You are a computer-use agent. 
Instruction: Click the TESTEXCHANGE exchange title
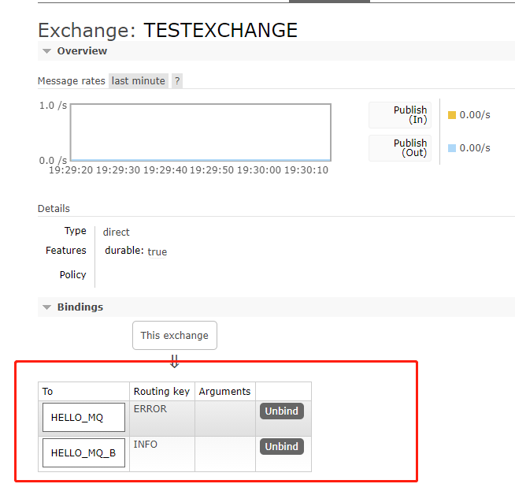point(220,31)
